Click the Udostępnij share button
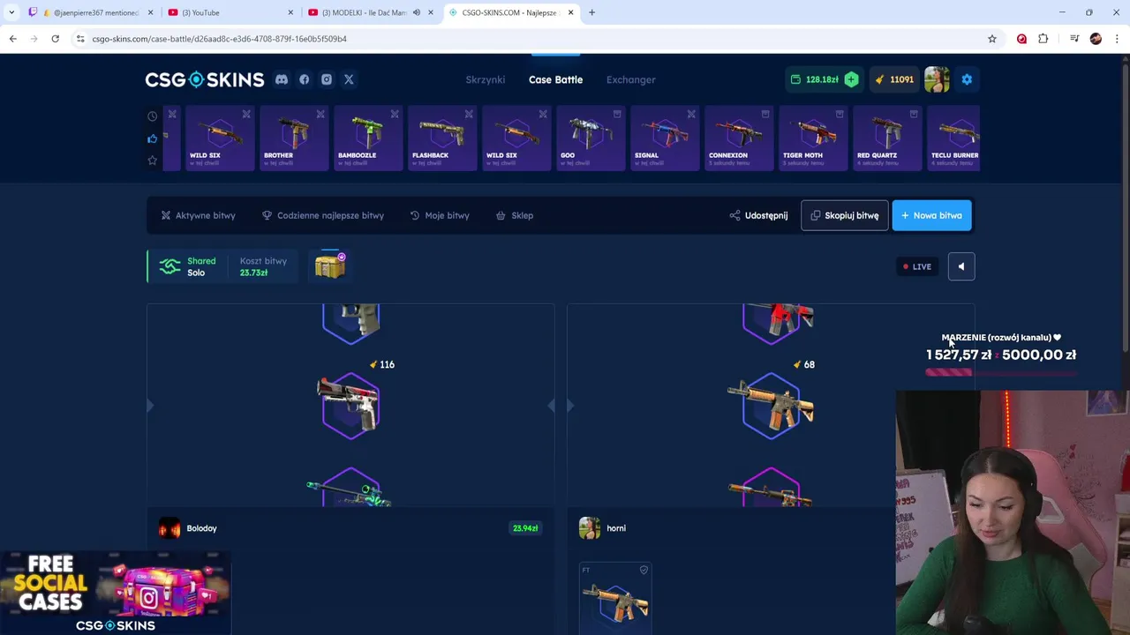This screenshot has width=1130, height=635. click(759, 215)
